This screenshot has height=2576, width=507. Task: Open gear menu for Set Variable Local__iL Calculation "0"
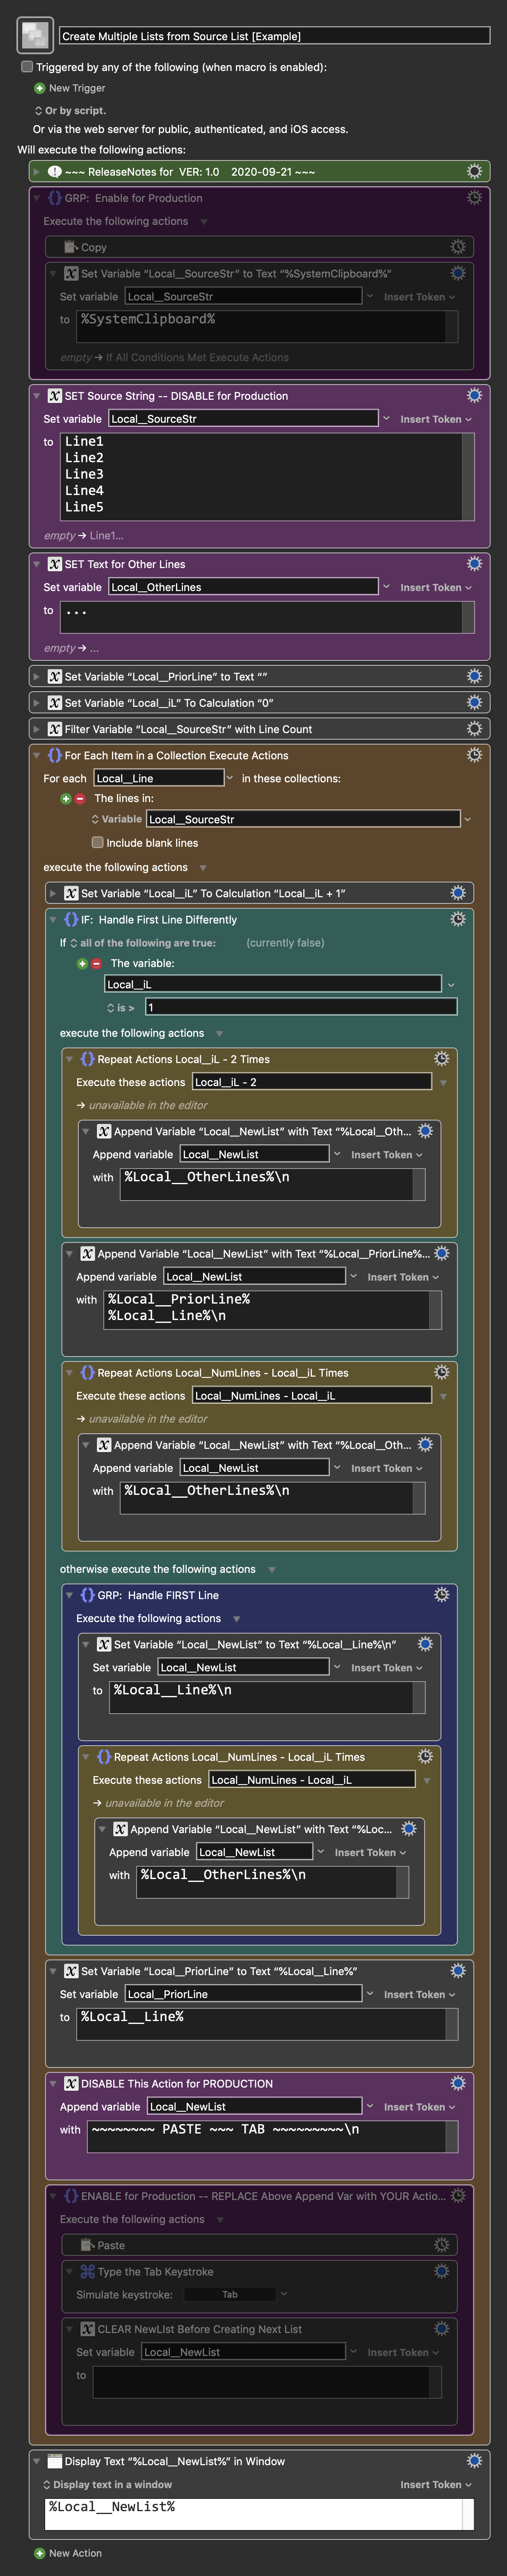point(474,703)
